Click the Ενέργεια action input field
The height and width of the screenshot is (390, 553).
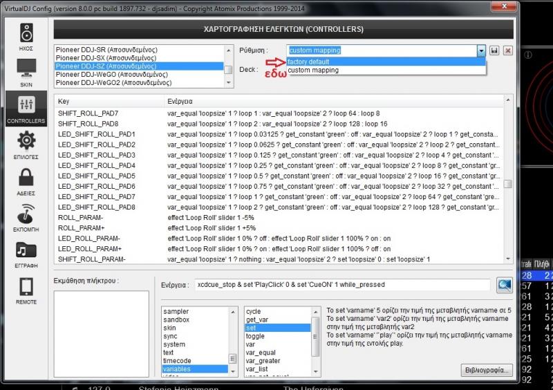click(342, 285)
